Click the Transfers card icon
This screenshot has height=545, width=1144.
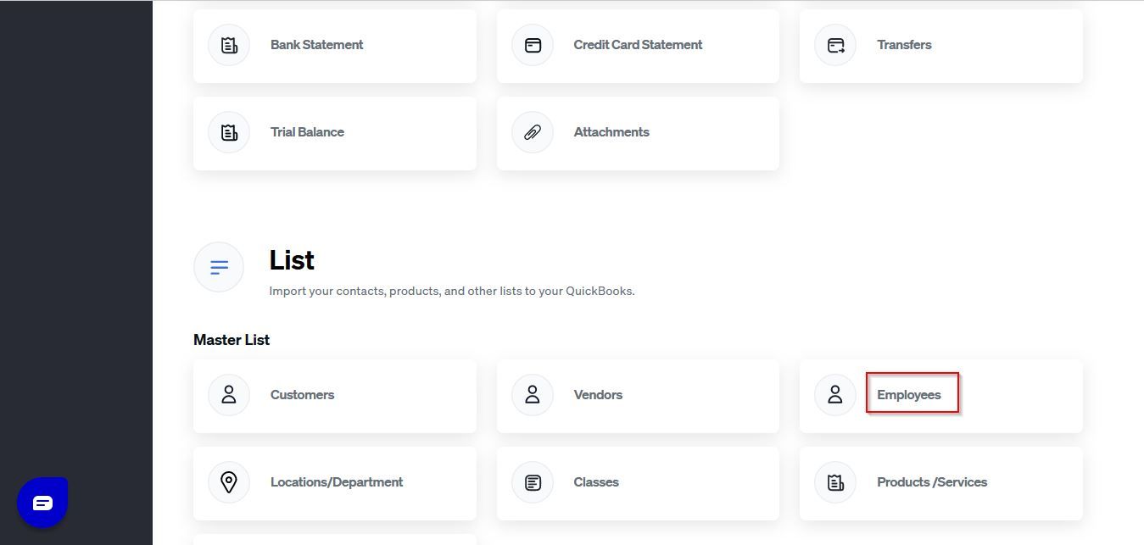click(x=835, y=45)
